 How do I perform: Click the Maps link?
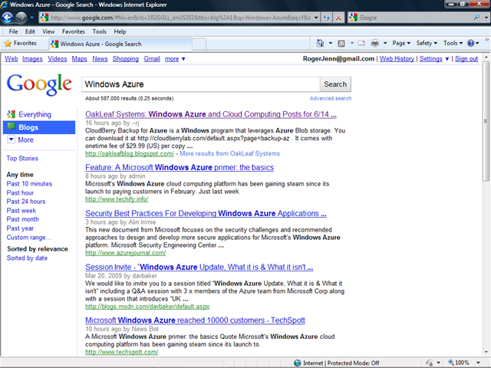(79, 59)
